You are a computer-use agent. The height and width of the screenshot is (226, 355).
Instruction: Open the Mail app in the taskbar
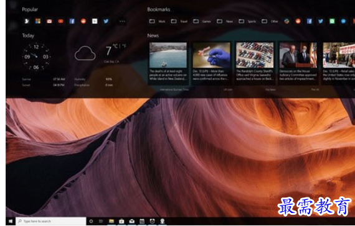pyautogui.click(x=132, y=221)
